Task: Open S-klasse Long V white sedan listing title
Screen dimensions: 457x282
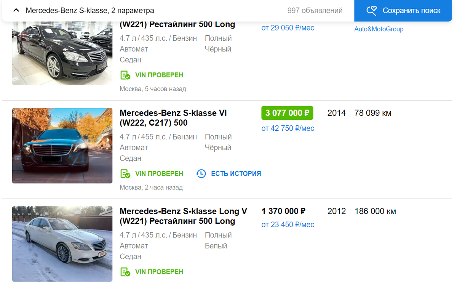Action: 183,216
